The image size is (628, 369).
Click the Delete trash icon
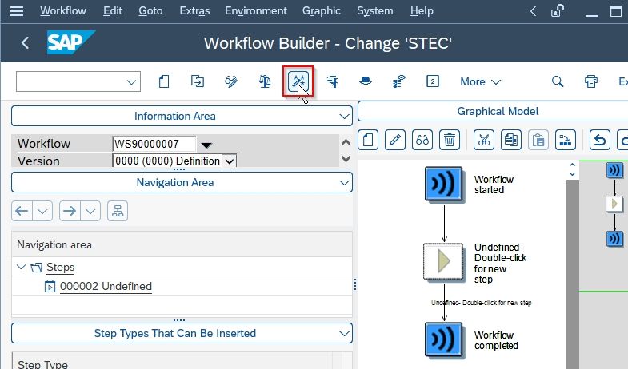click(450, 140)
